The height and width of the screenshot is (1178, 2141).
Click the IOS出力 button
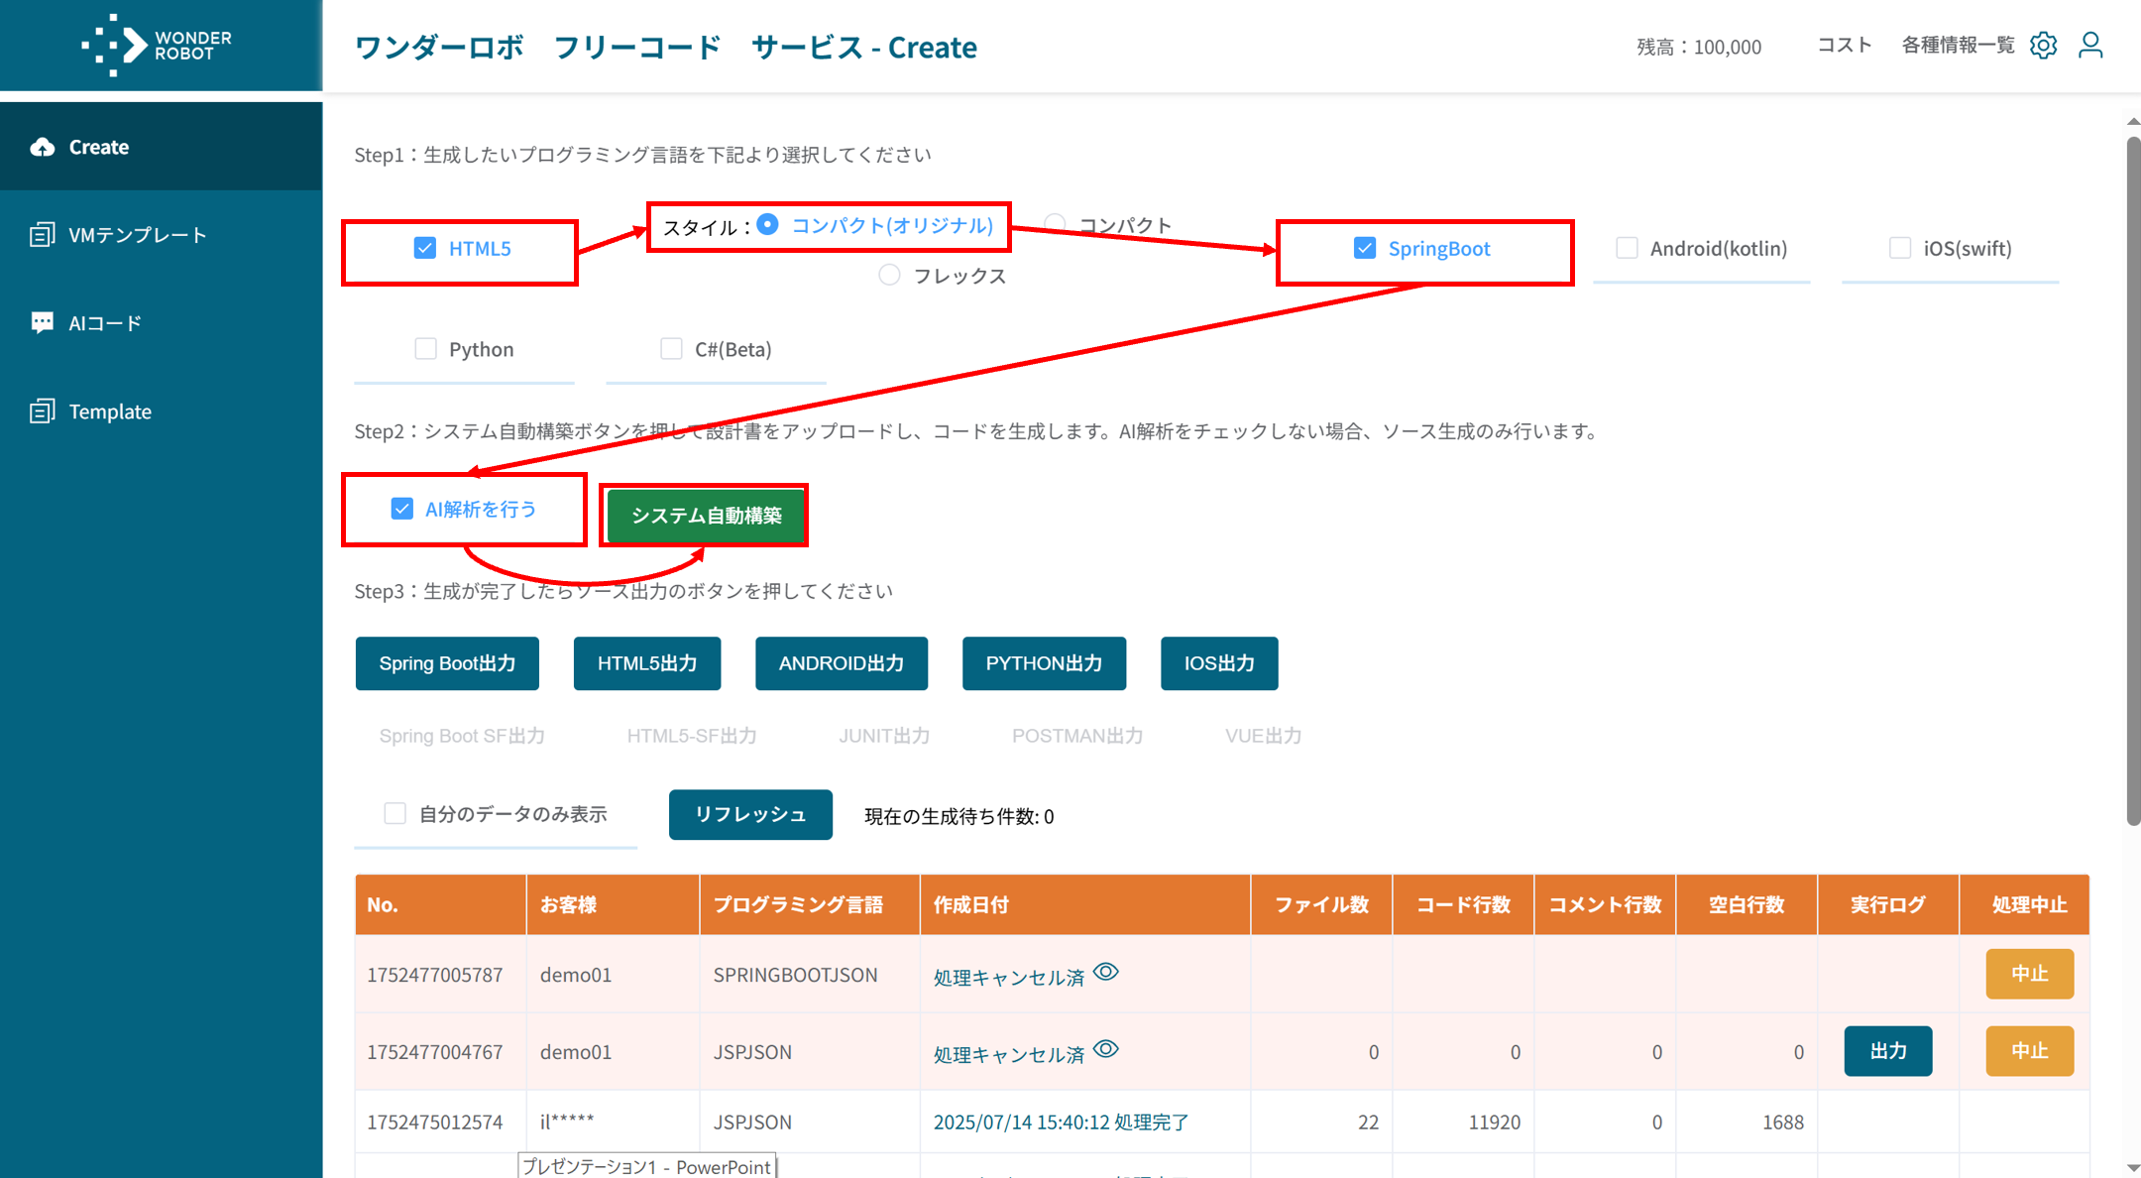[1219, 663]
